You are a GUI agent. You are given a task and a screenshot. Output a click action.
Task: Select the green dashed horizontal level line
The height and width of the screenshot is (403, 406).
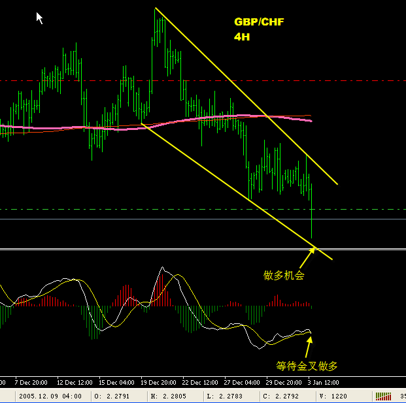203,209
